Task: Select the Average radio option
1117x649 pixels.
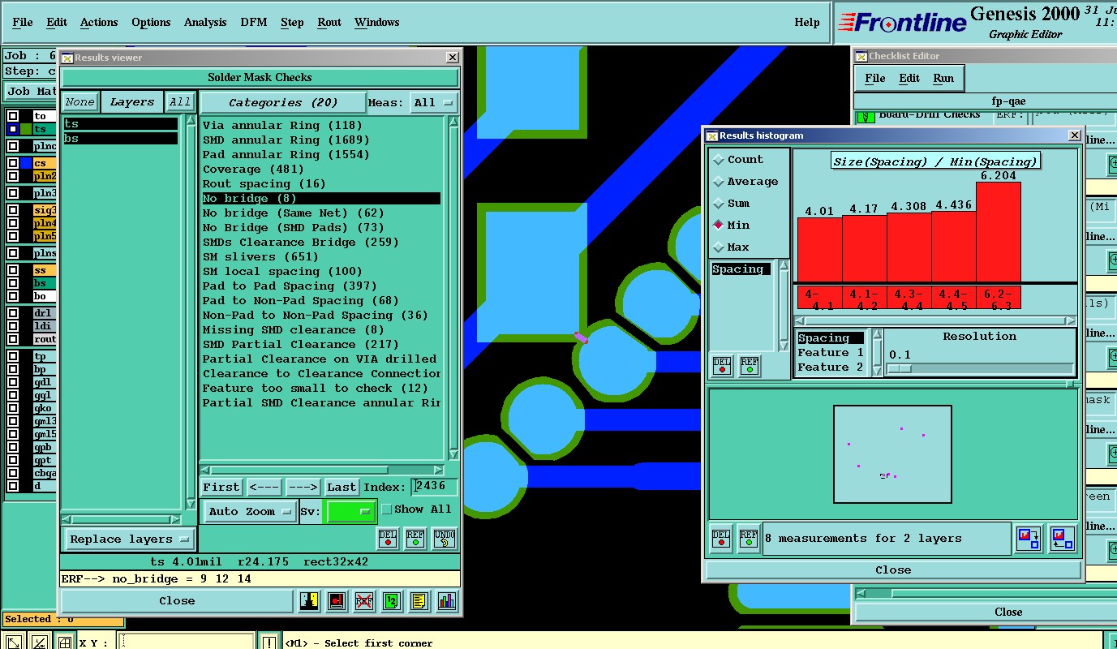Action: coord(719,182)
